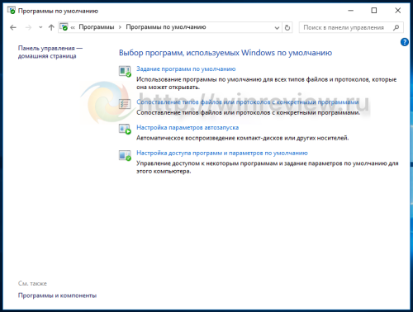
Task: Expand the recent locations dropdown
Action: pyautogui.click(x=40, y=27)
